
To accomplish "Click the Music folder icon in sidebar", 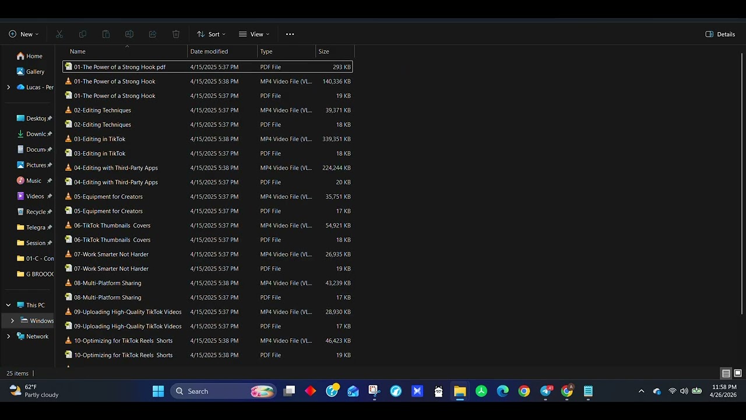I will [21, 181].
